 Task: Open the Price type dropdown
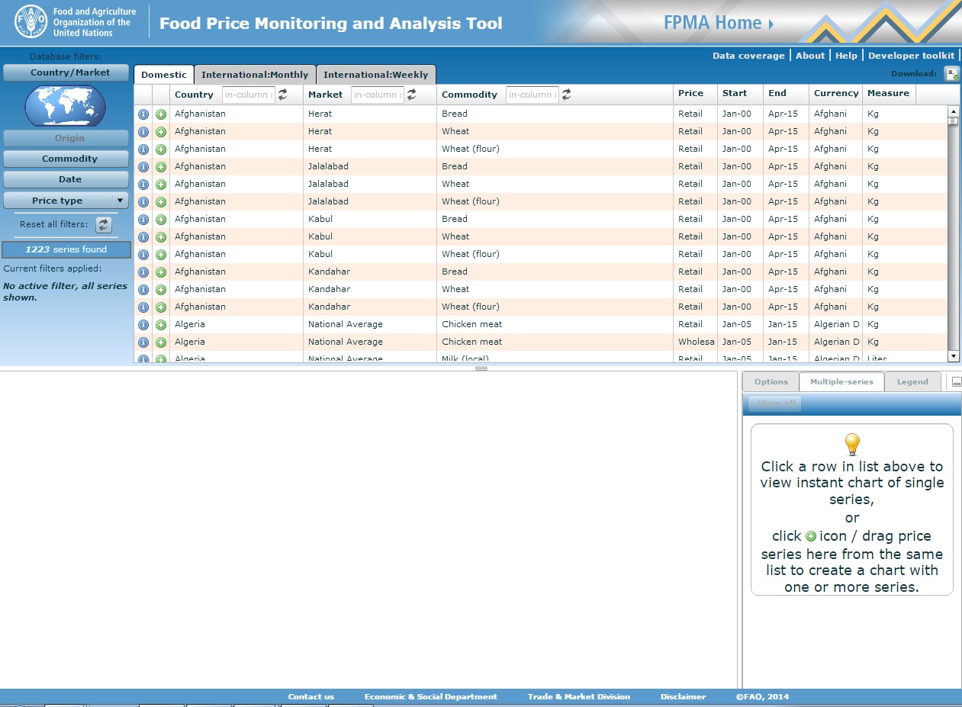click(x=120, y=201)
